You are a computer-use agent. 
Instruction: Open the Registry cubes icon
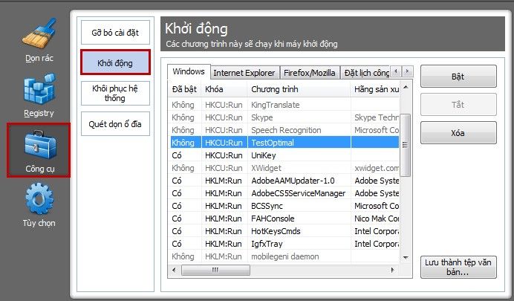[x=39, y=88]
